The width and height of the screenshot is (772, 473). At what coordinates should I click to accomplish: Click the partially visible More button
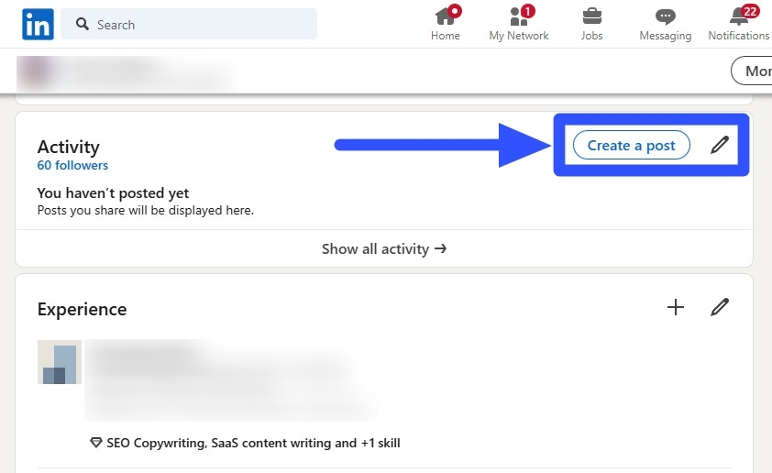tap(752, 71)
